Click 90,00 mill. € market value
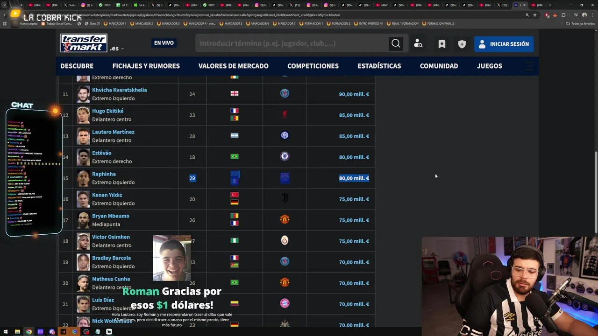This screenshot has width=598, height=336. pyautogui.click(x=354, y=94)
